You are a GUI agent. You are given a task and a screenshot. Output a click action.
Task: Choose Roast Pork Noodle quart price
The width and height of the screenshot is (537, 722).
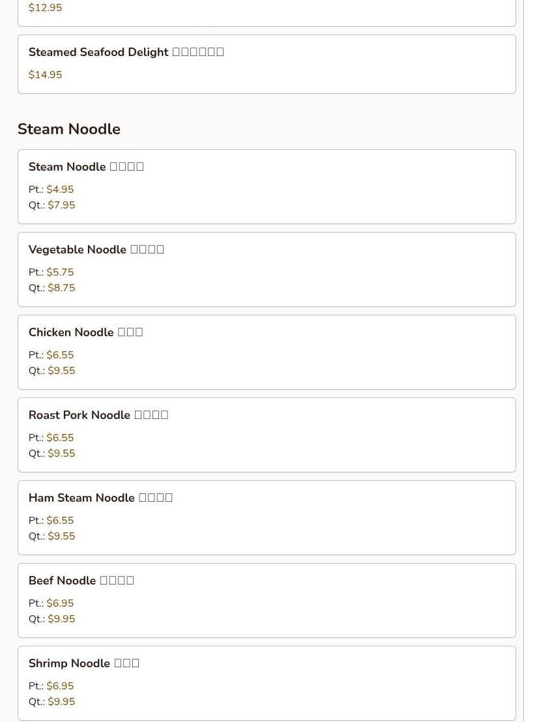point(61,454)
